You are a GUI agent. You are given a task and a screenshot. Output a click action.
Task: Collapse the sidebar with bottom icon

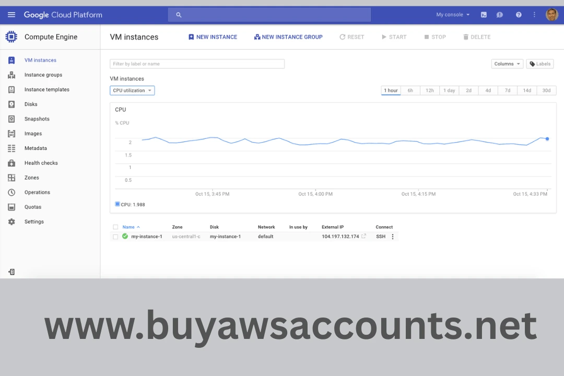pyautogui.click(x=11, y=272)
